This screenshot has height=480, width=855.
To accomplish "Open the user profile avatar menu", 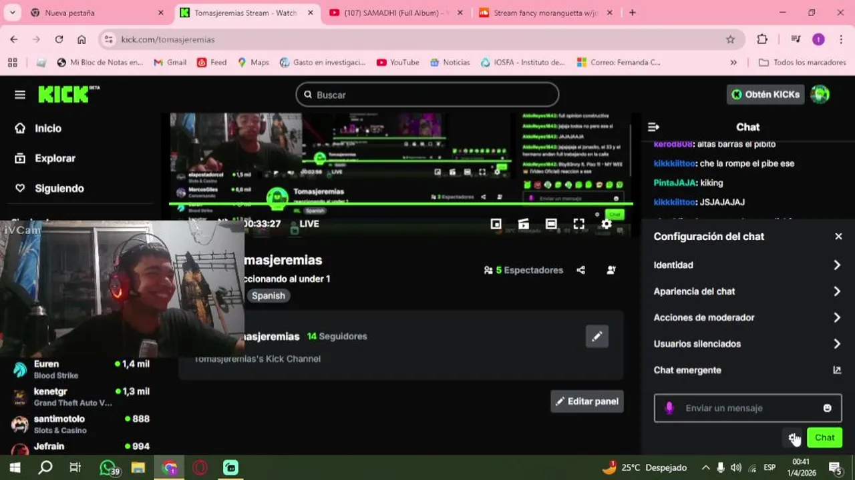I will pos(820,95).
